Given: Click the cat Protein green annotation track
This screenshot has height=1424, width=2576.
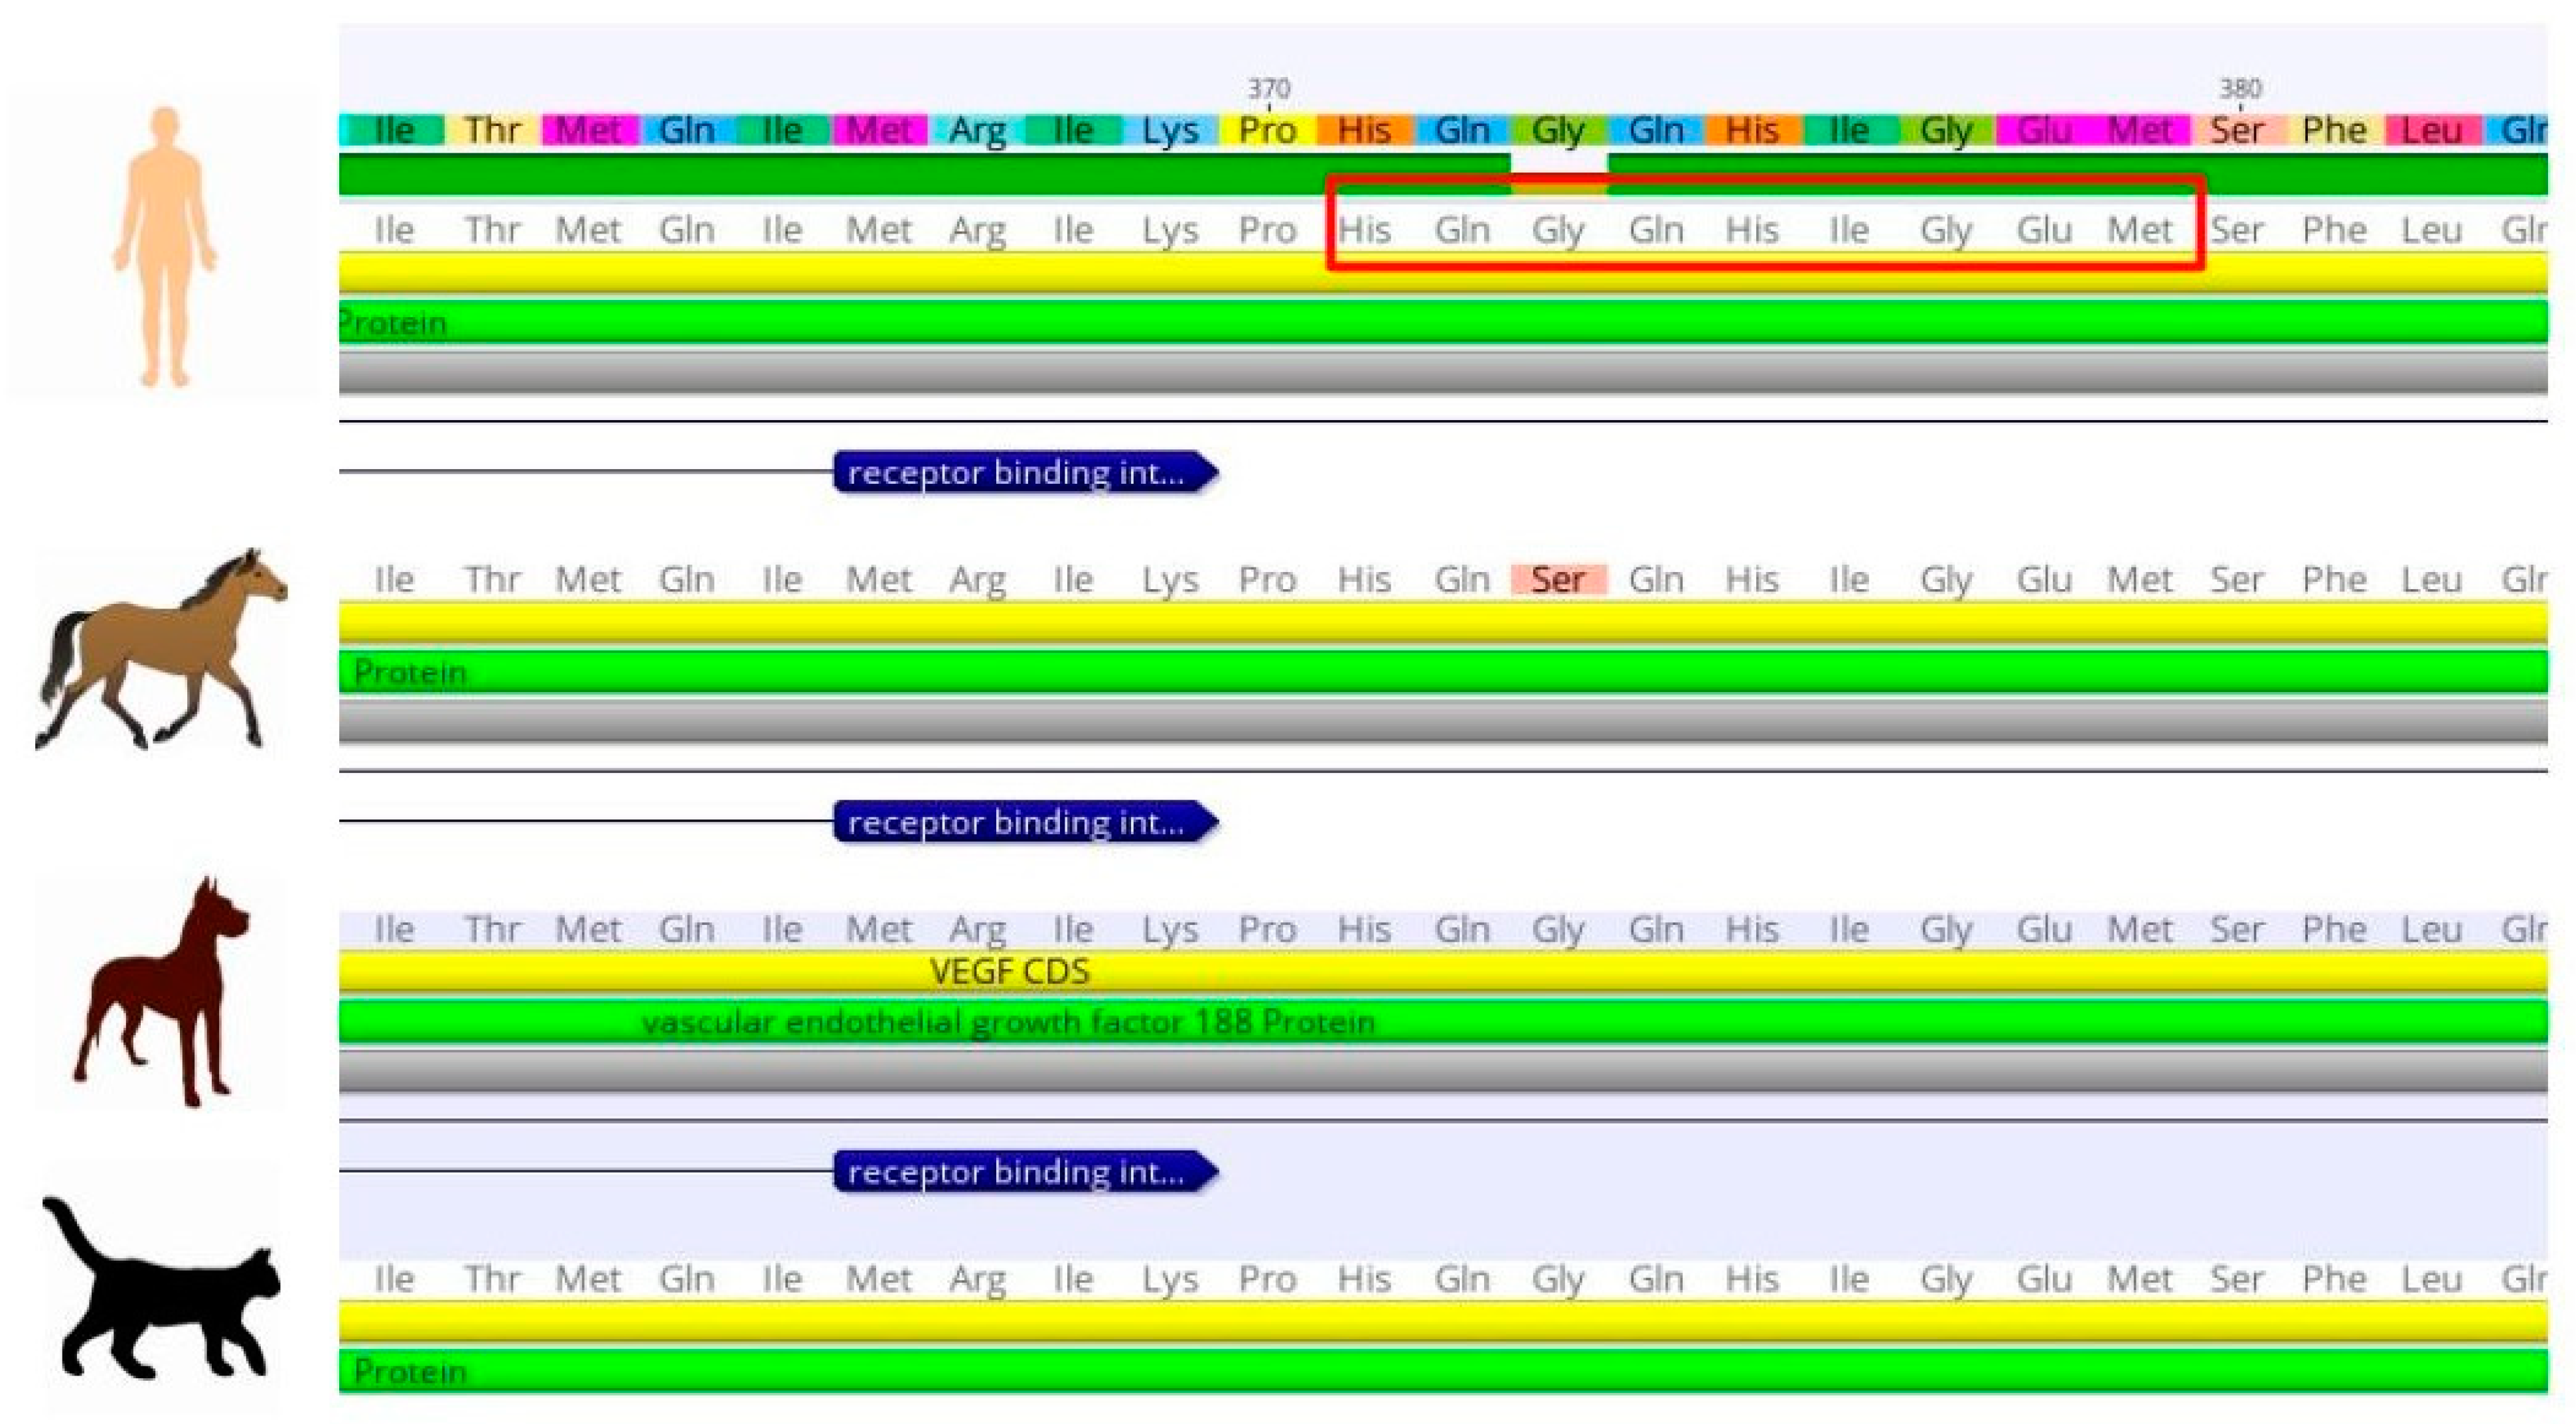Looking at the screenshot, I should tap(1440, 1371).
